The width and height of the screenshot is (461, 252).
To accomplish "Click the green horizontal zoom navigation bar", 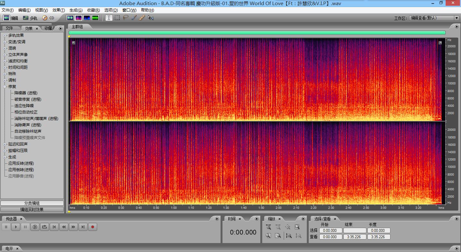I will [x=257, y=33].
